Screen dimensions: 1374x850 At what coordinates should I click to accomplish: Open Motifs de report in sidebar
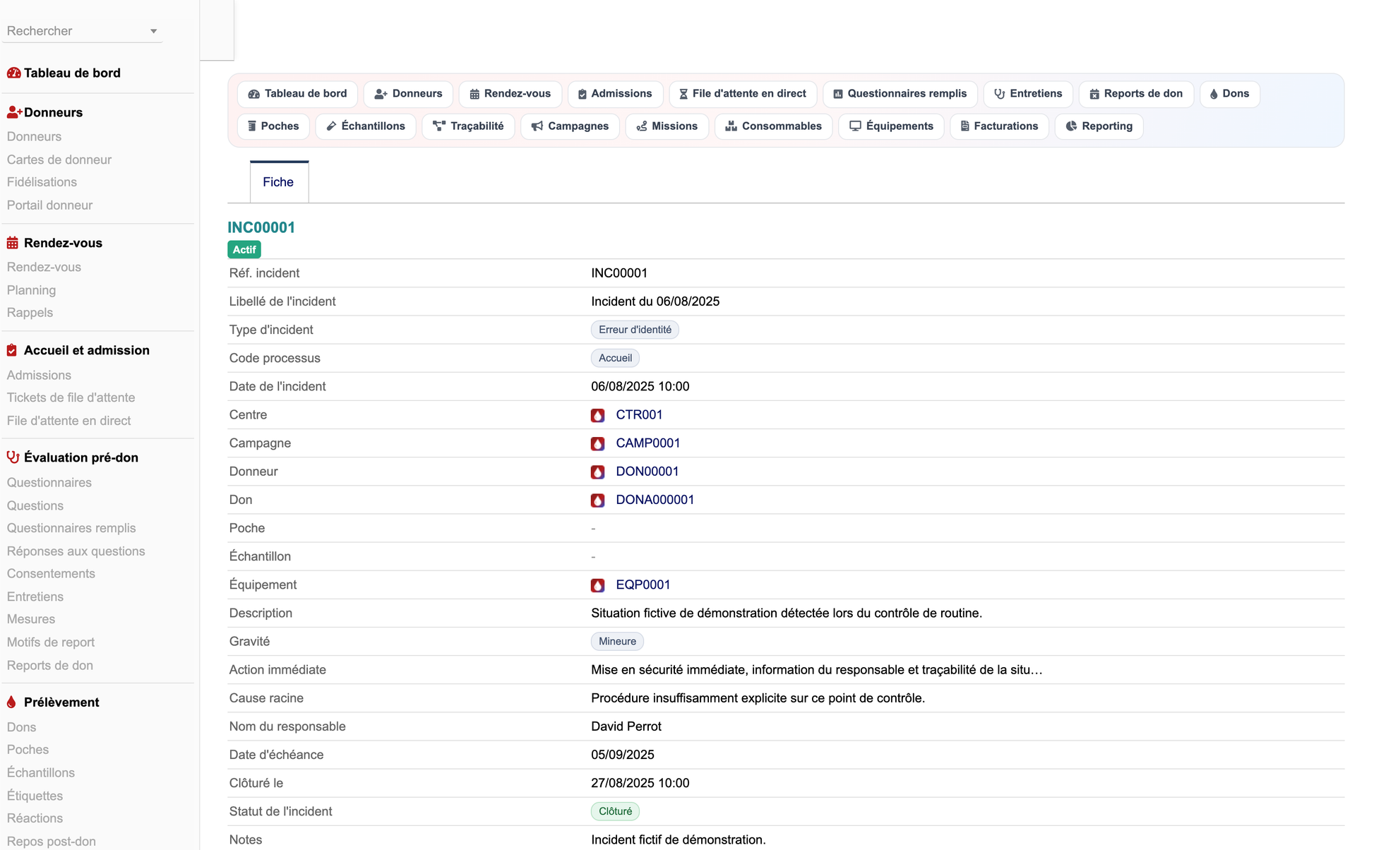click(x=51, y=642)
